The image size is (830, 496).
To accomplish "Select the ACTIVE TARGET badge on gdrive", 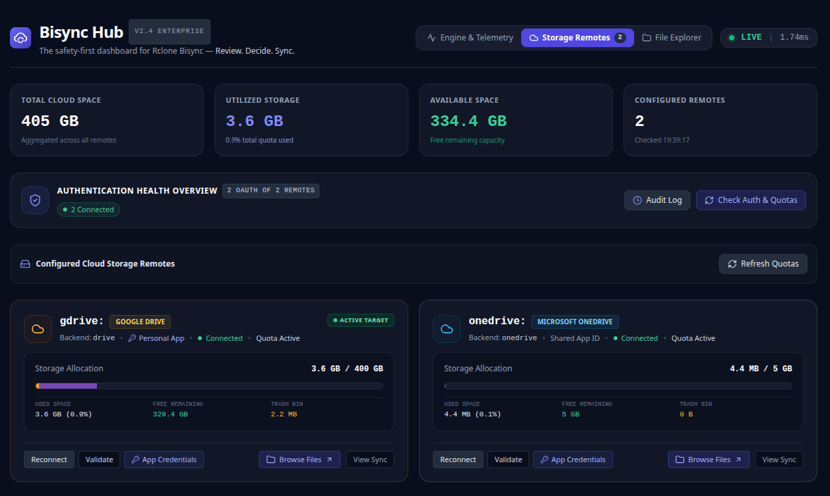I will click(361, 320).
